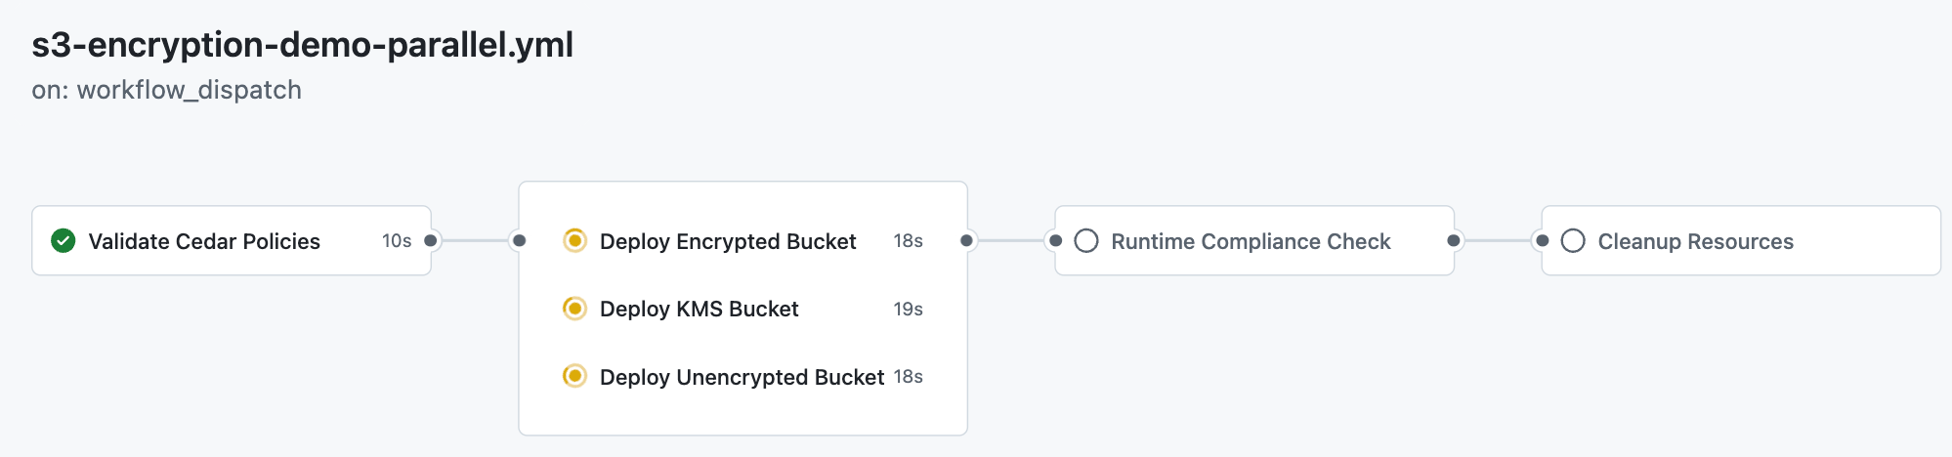1952x457 pixels.
Task: Select the Cleanup Resources job
Action: point(1695,241)
